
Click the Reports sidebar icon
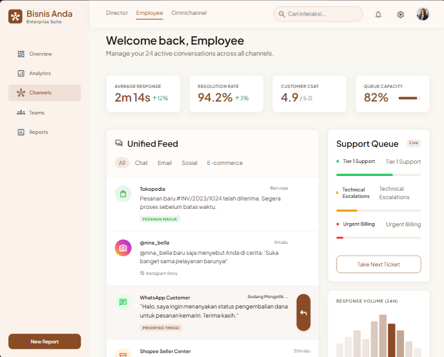21,132
